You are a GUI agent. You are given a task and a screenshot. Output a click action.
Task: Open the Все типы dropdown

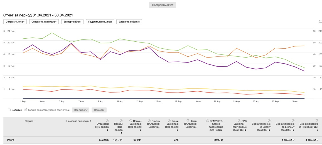pos(80,110)
